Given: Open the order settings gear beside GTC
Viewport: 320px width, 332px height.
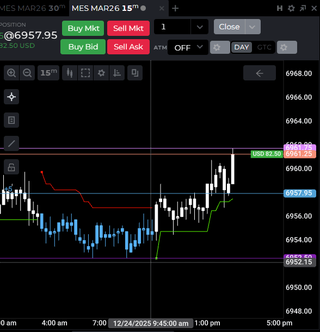Looking at the screenshot, I should click(x=287, y=47).
